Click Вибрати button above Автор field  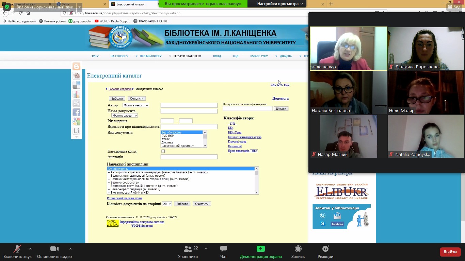117,99
